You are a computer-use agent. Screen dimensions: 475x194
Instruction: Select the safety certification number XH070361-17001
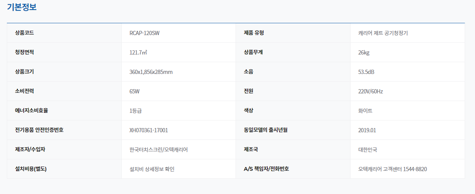pyautogui.click(x=149, y=130)
